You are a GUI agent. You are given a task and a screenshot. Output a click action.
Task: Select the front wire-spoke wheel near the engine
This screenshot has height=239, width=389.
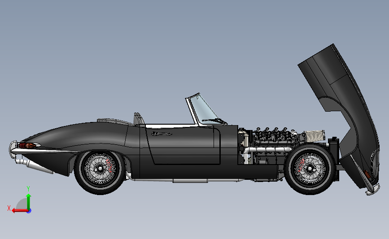[310, 169]
